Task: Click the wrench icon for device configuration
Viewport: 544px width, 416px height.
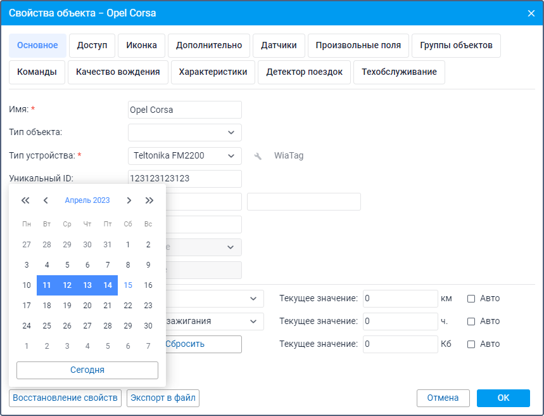Action: pyautogui.click(x=258, y=156)
